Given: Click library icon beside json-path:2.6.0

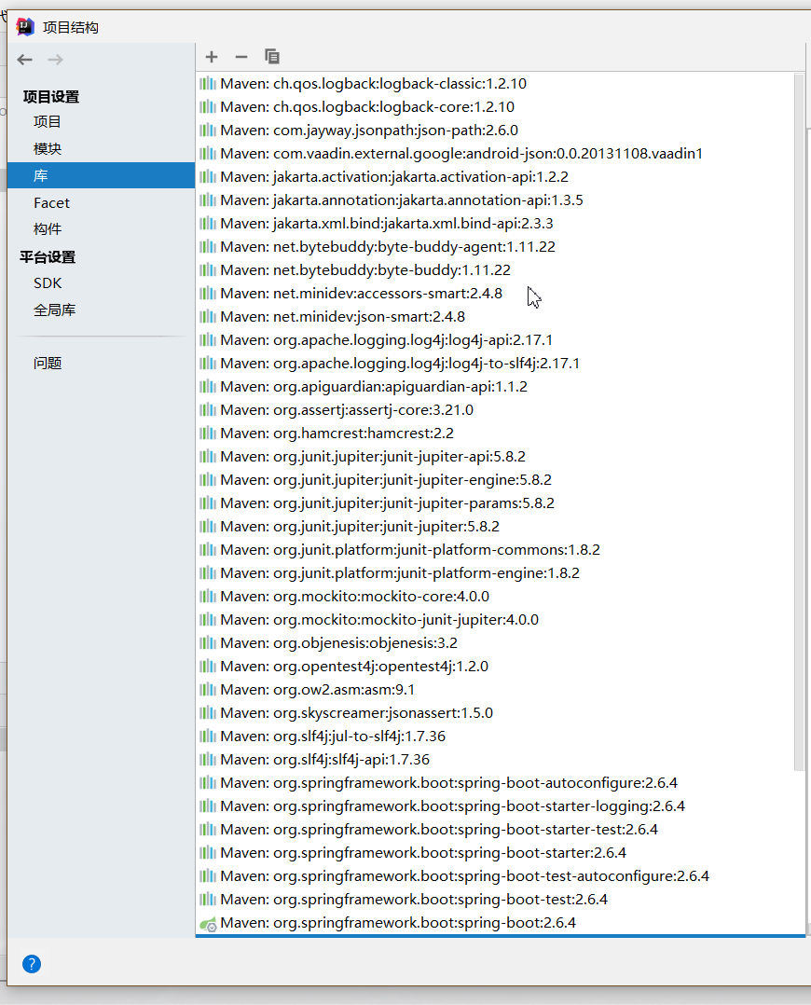Looking at the screenshot, I should [208, 131].
